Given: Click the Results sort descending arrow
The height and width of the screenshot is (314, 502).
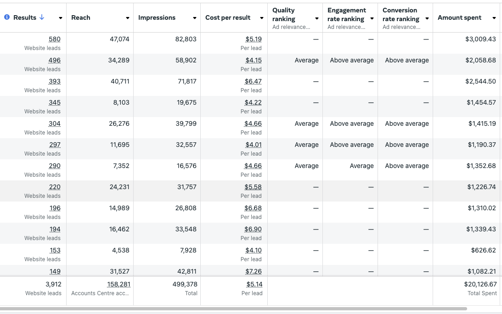Looking at the screenshot, I should pyautogui.click(x=42, y=17).
